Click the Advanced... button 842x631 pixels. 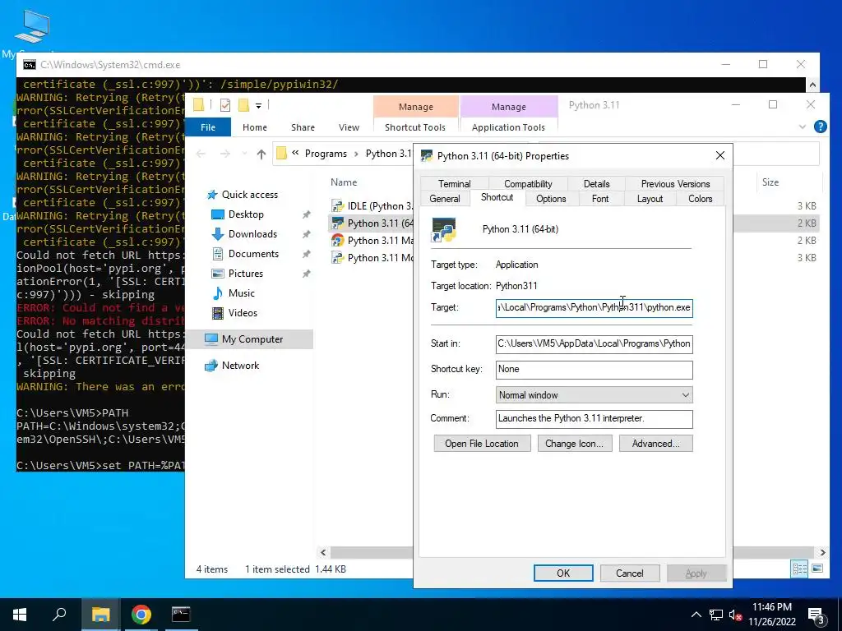655,443
